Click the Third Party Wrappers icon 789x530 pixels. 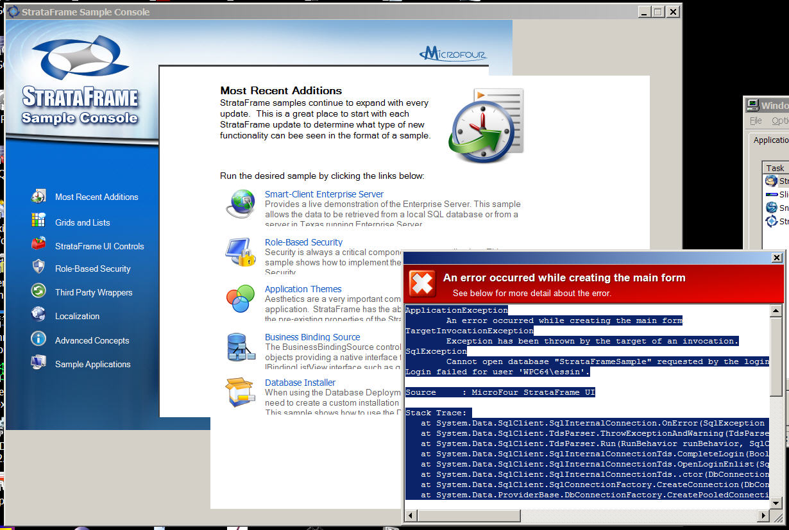38,292
